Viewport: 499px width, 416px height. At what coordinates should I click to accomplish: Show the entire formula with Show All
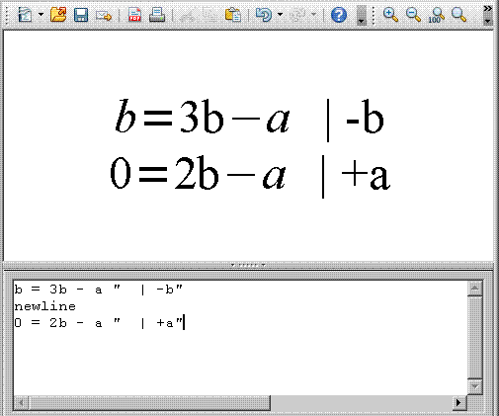458,15
